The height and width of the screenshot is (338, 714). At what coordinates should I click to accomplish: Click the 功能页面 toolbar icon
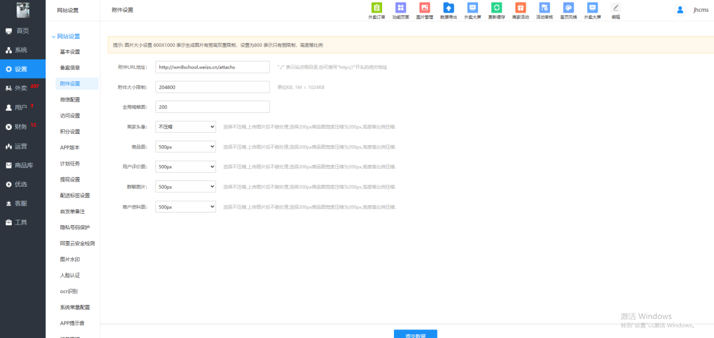(x=400, y=9)
